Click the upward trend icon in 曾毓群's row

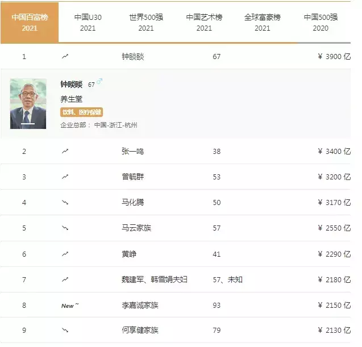[x=65, y=177]
